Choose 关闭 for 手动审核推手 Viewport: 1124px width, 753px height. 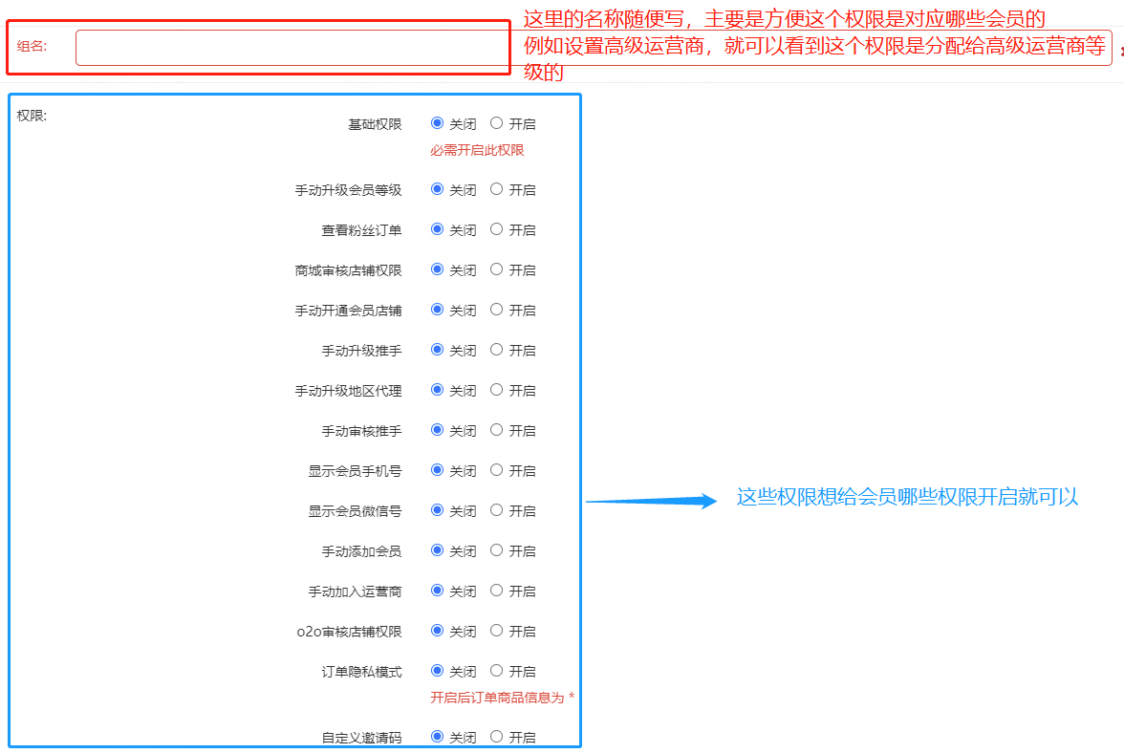coord(437,430)
